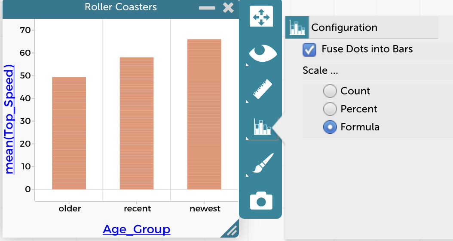Click the older category bar
The height and width of the screenshot is (241, 453).
69,133
